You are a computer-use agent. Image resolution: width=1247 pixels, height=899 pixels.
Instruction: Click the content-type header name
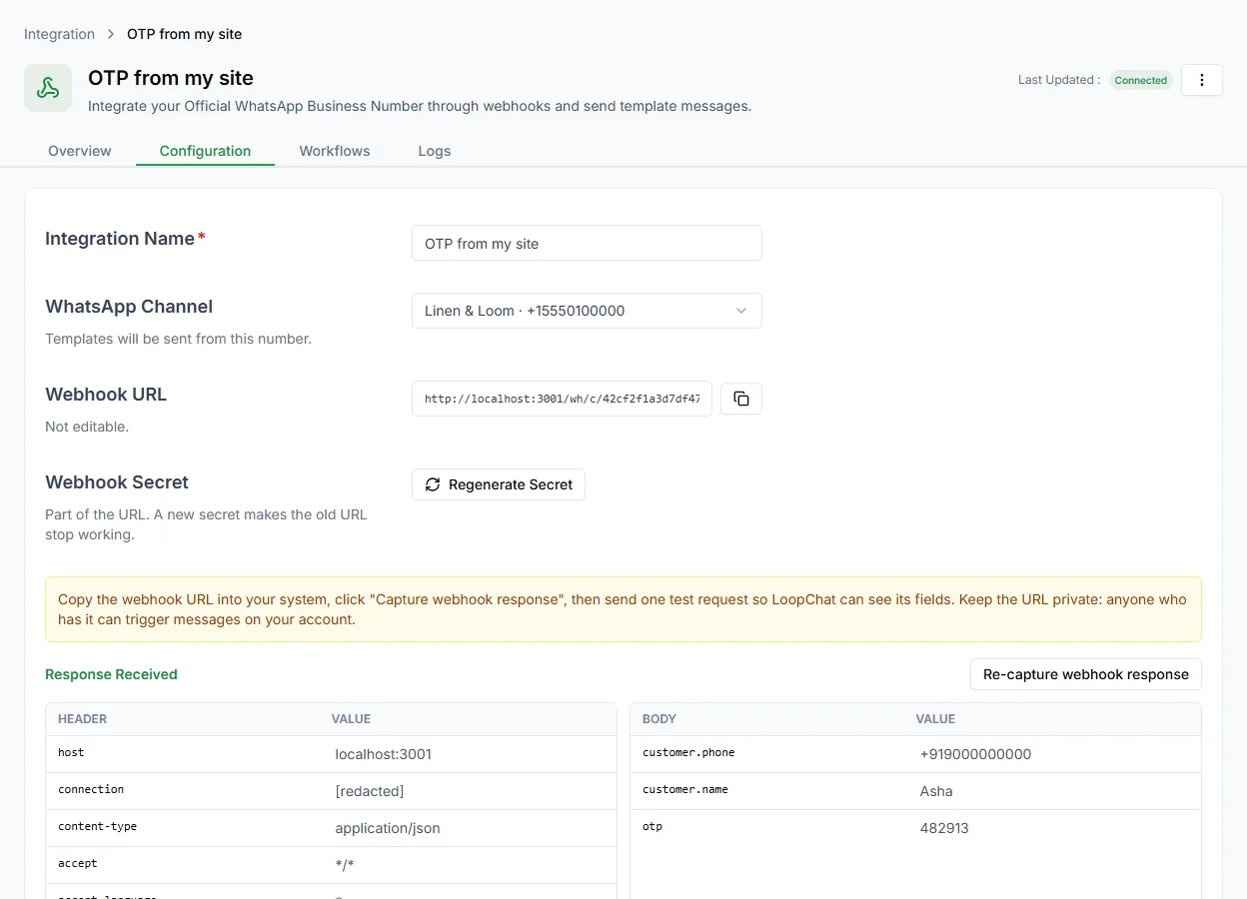[x=98, y=826]
